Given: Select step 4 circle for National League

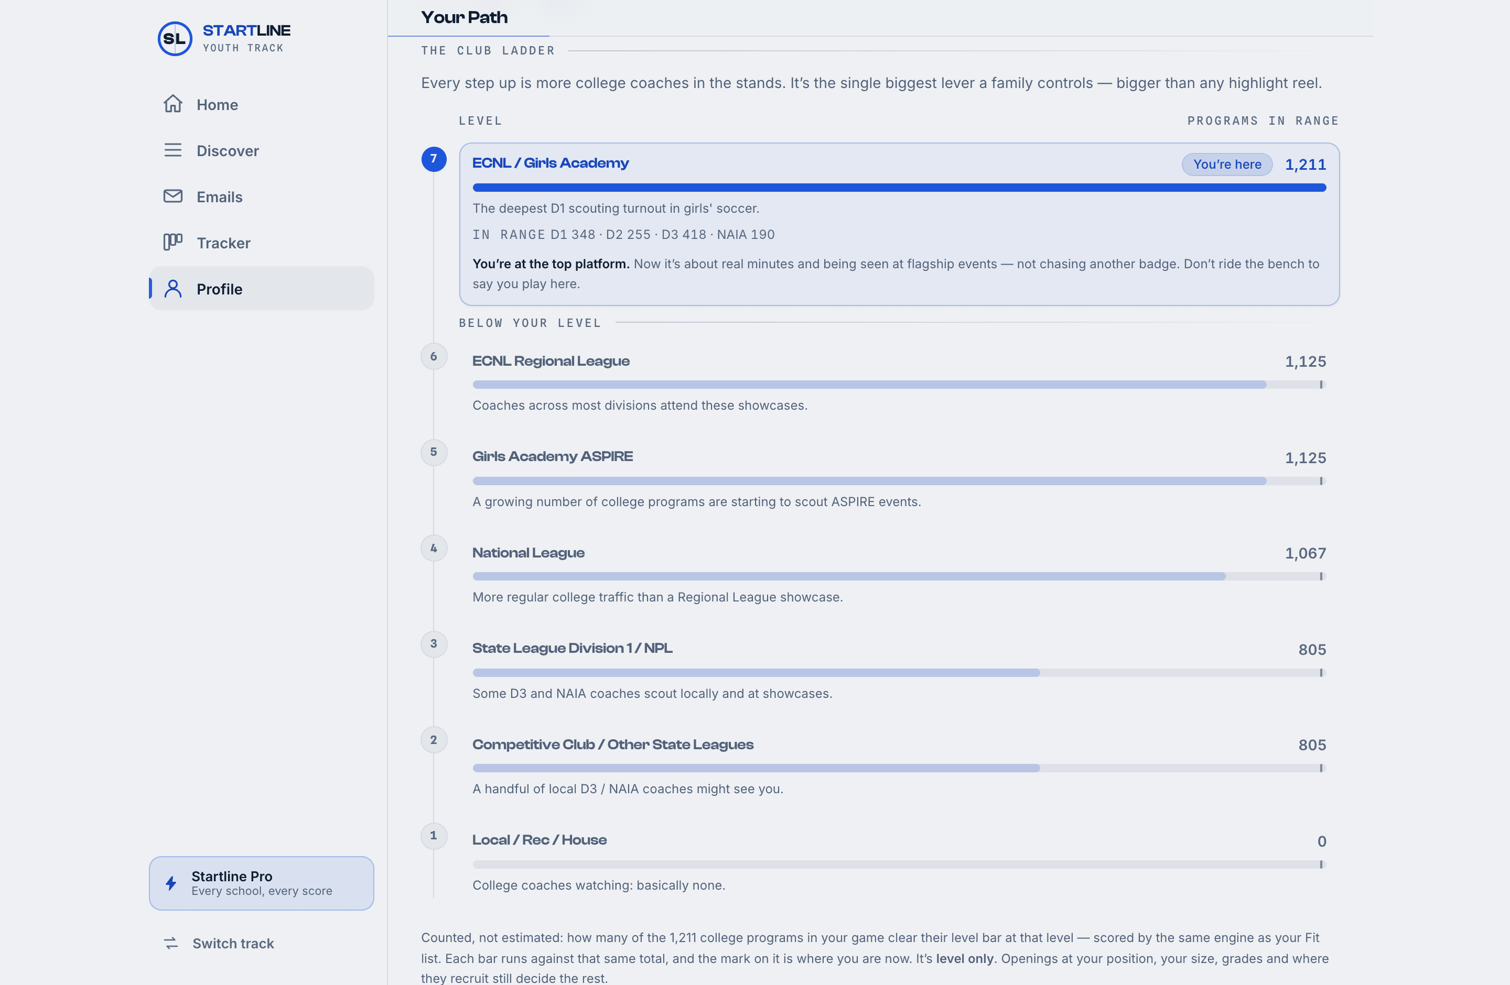Looking at the screenshot, I should (434, 548).
